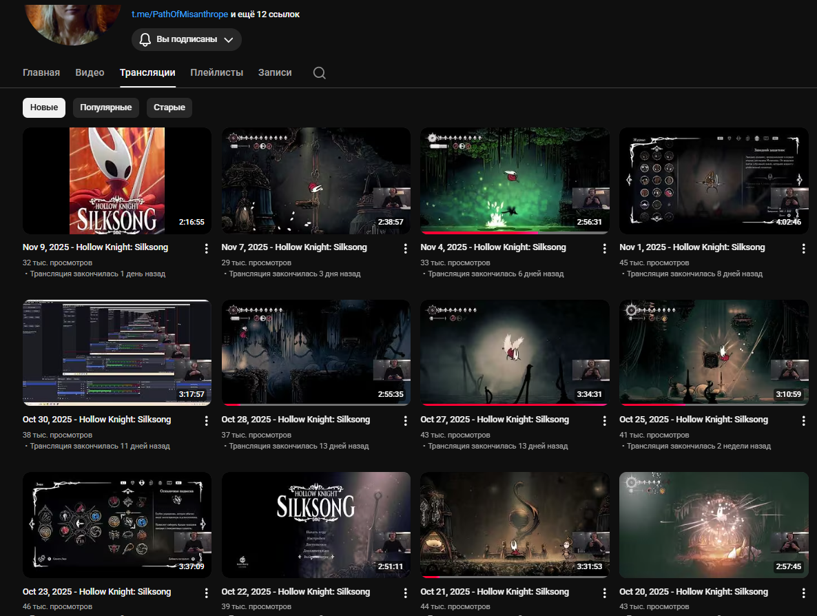Open Oct 22, 2025 stream title
Viewport: 817px width, 616px height.
296,591
